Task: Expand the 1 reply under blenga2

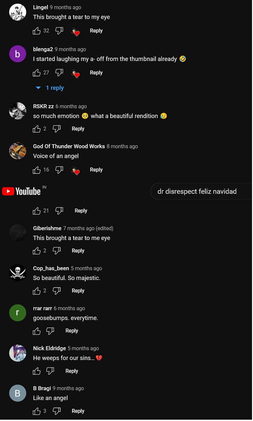Action: point(55,88)
